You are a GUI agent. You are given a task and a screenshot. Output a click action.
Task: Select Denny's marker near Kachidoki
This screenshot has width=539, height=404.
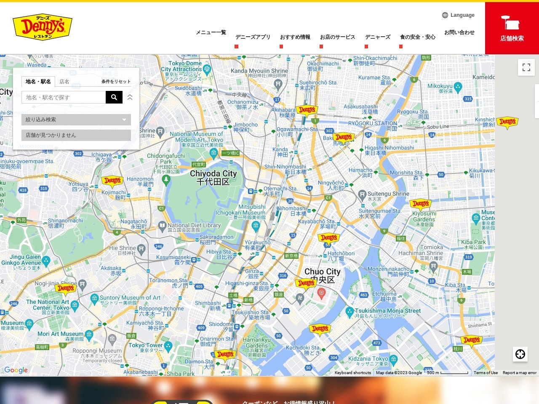coord(320,330)
